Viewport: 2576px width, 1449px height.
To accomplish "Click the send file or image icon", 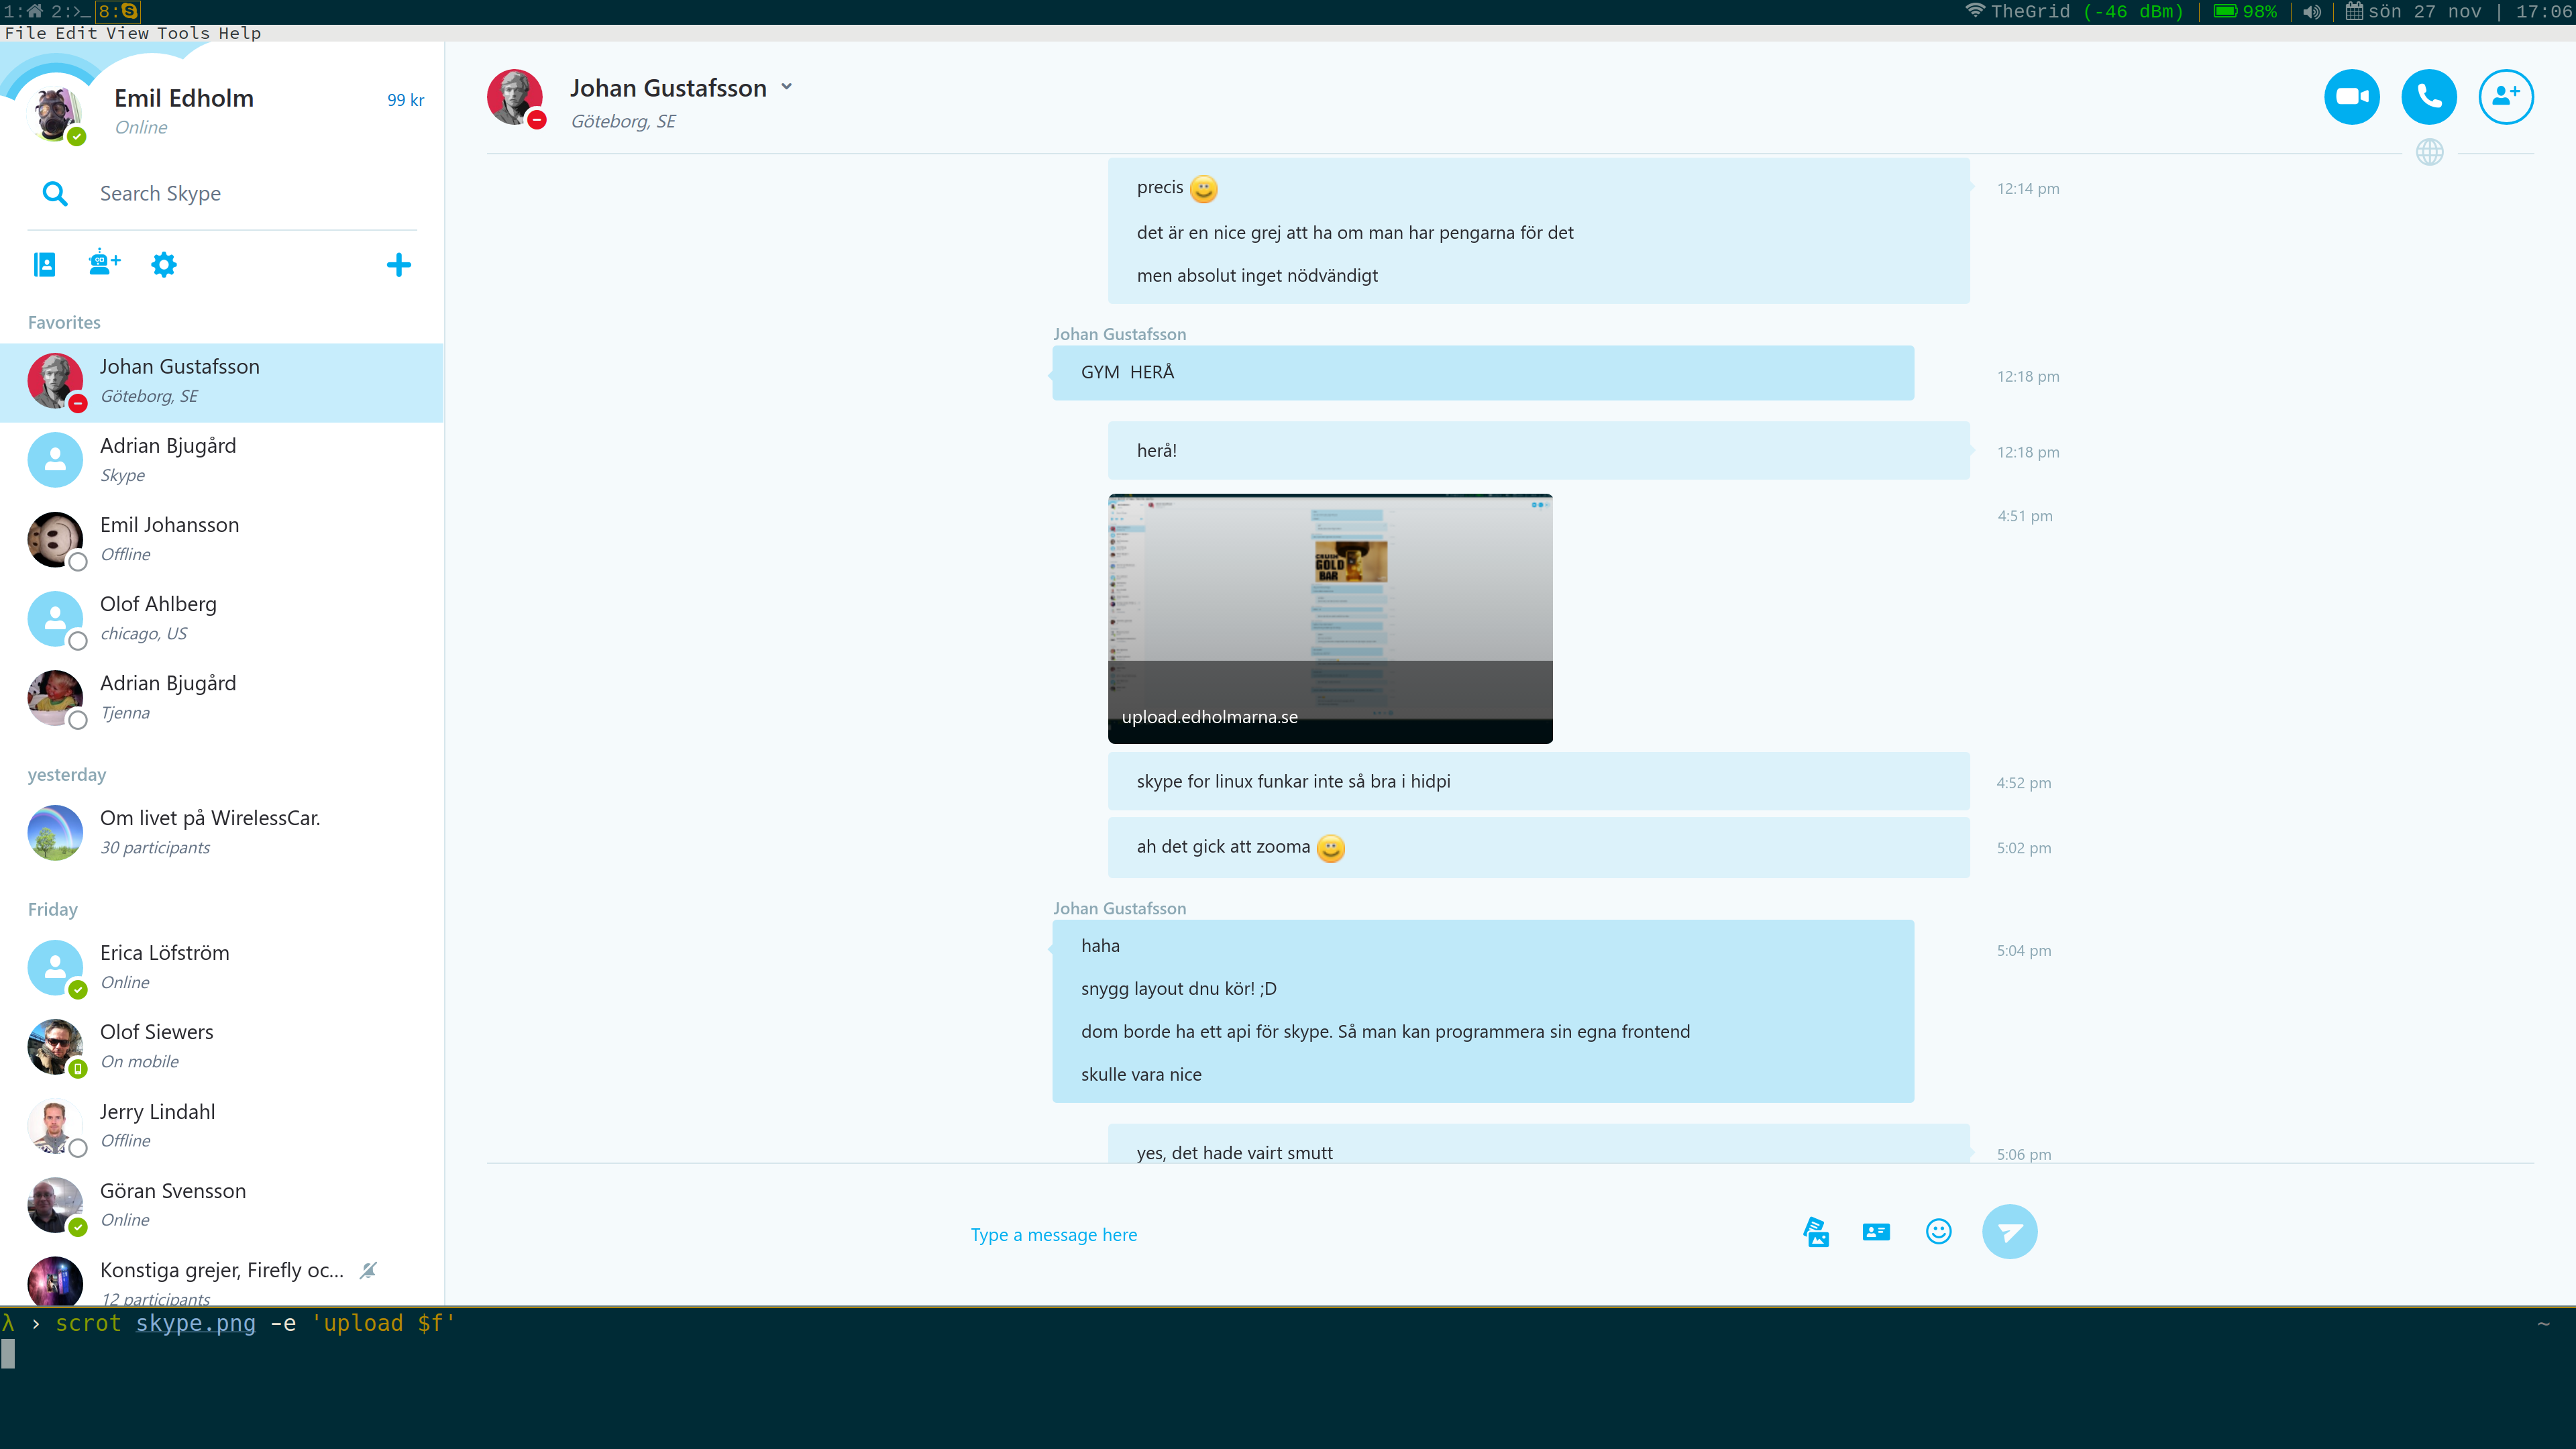I will tap(1816, 1231).
